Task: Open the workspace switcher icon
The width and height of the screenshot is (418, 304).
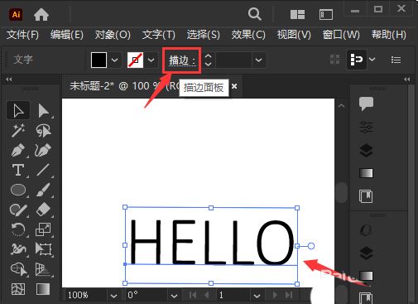Action: (326, 15)
